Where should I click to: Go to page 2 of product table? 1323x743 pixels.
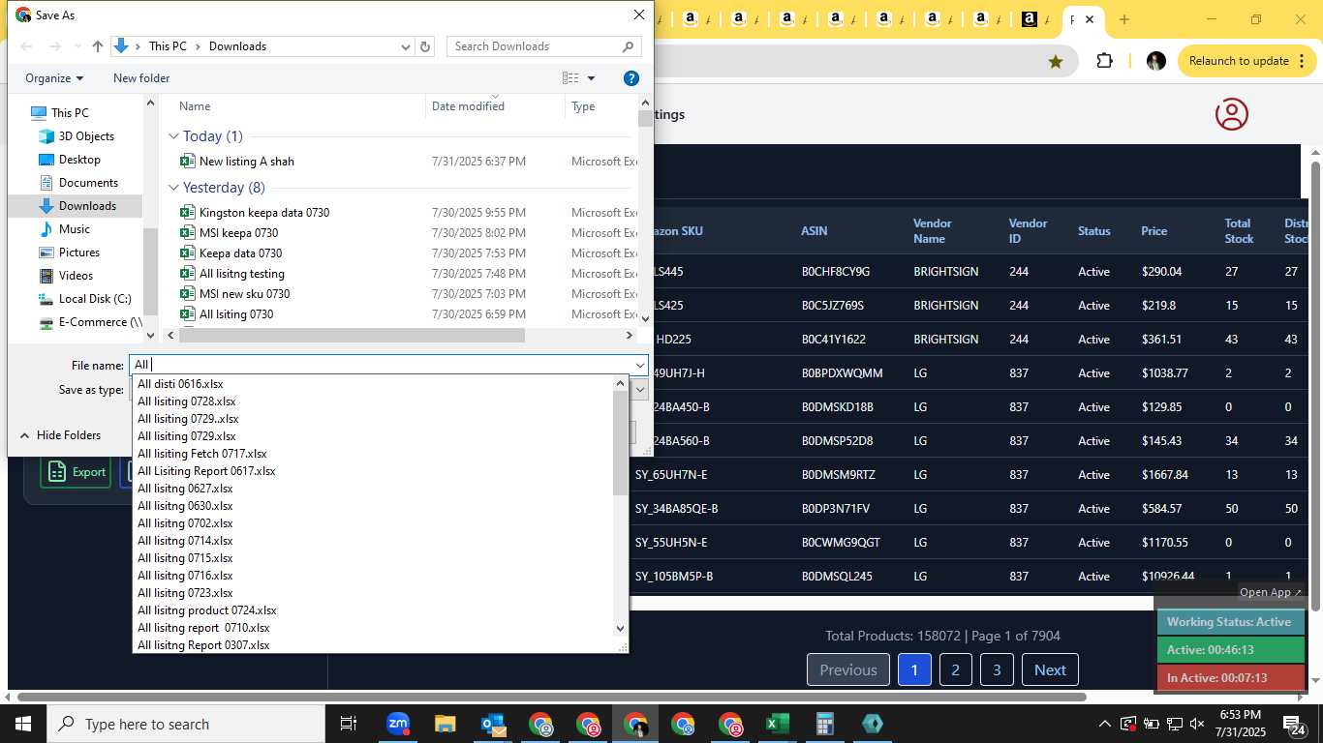955,669
